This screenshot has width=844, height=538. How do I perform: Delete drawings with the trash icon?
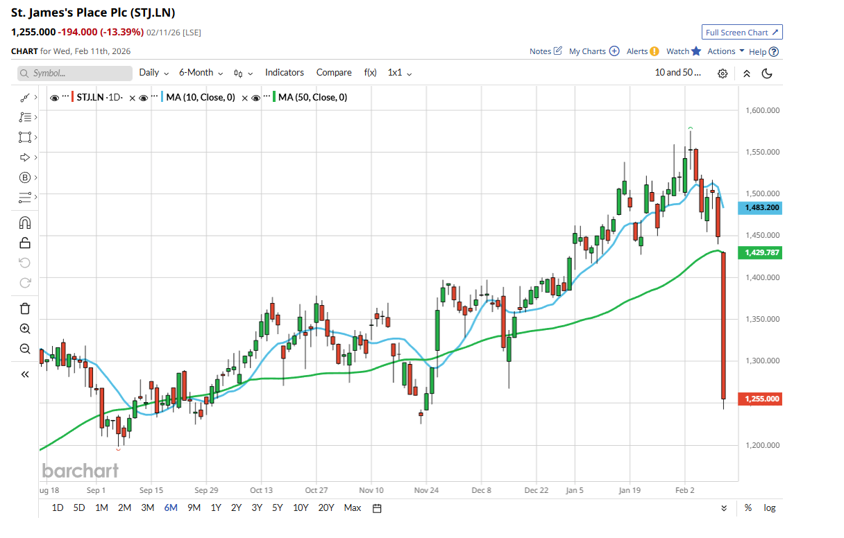(x=25, y=309)
